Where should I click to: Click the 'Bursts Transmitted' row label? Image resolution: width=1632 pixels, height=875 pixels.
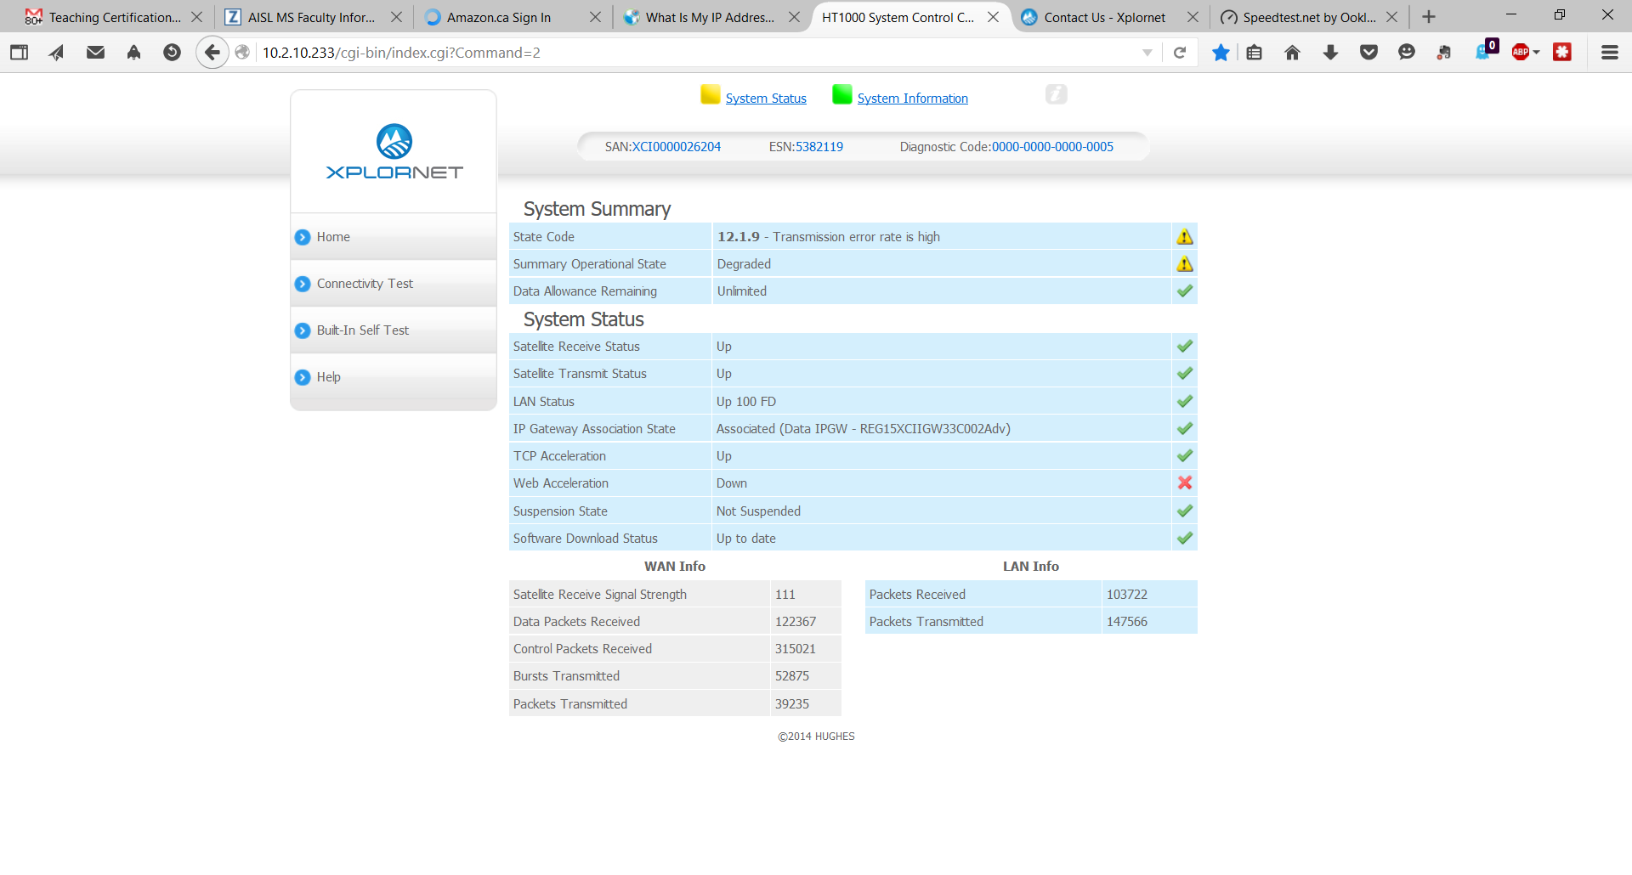tap(566, 676)
